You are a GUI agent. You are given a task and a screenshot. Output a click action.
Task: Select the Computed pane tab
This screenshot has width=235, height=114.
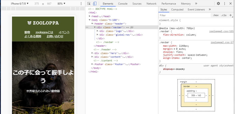[x=177, y=9]
